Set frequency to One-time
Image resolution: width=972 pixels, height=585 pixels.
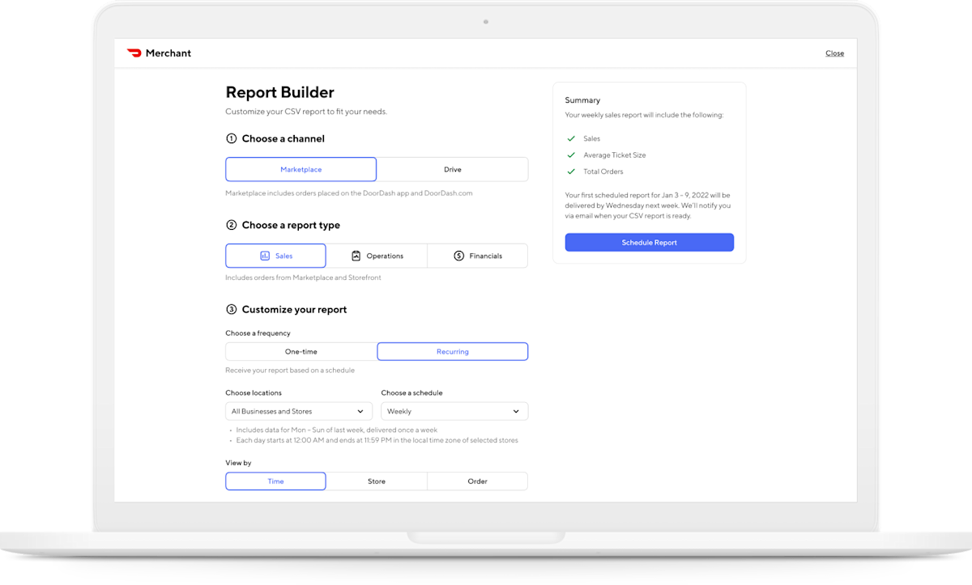[x=301, y=352]
